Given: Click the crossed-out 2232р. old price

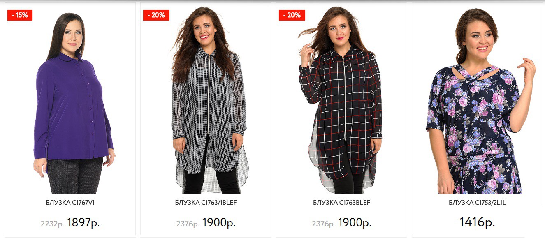Looking at the screenshot, I should pos(52,224).
